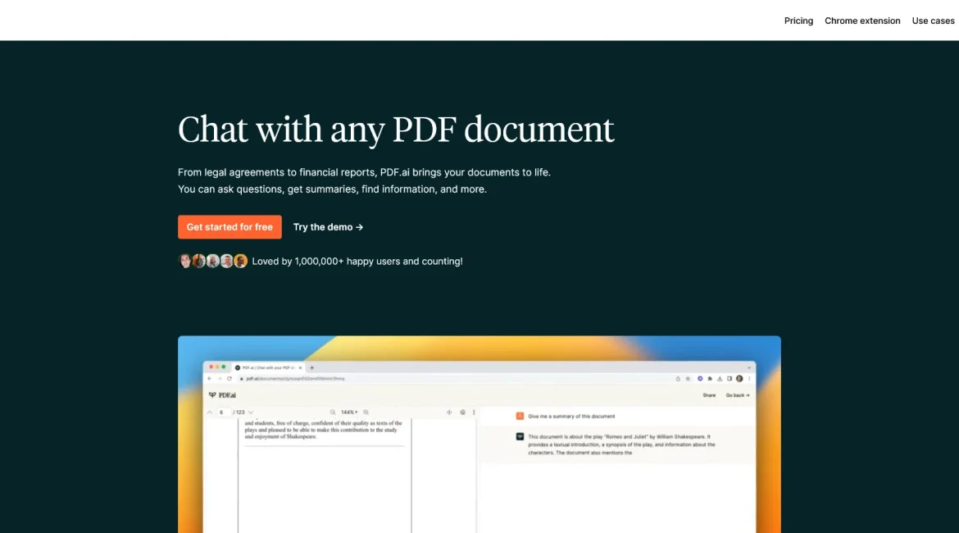959x533 pixels.
Task: Click 'Give me a summary of this document'
Action: pos(571,416)
